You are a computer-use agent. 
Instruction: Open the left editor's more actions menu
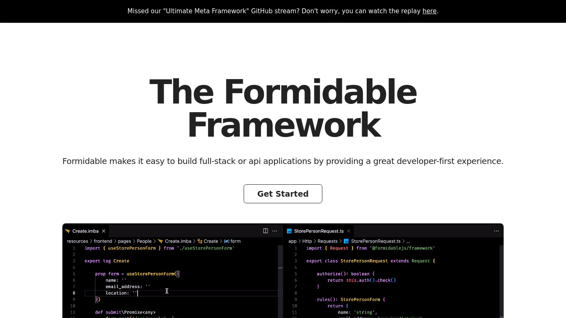tap(275, 231)
